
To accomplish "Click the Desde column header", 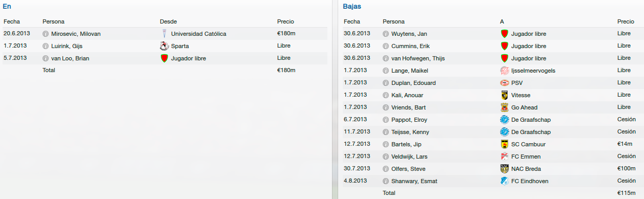I will [169, 21].
